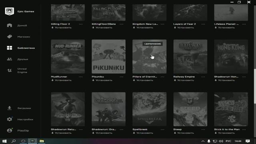Screen dimensions: 256x144
Task: Click the Spellbreak cover thumbnail
Action: pyautogui.click(x=149, y=109)
